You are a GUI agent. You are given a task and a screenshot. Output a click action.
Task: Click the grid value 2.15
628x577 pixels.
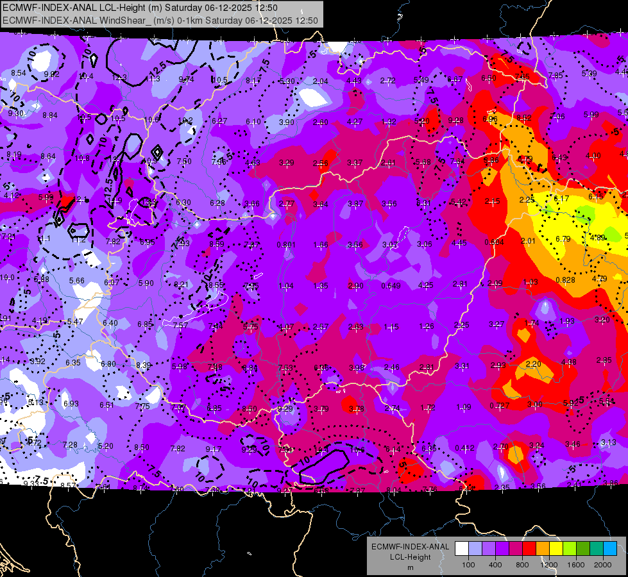[492, 201]
